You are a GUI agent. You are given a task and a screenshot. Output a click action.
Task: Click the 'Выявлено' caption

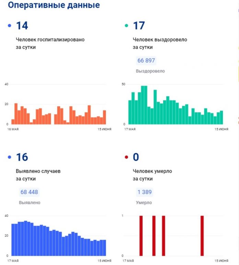(30, 203)
